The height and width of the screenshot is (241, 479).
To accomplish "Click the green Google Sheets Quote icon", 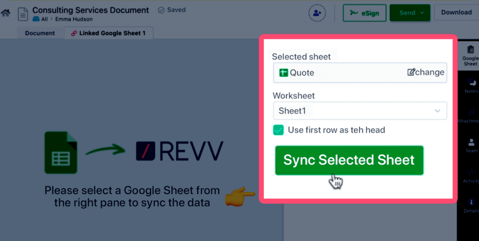I will pos(284,73).
